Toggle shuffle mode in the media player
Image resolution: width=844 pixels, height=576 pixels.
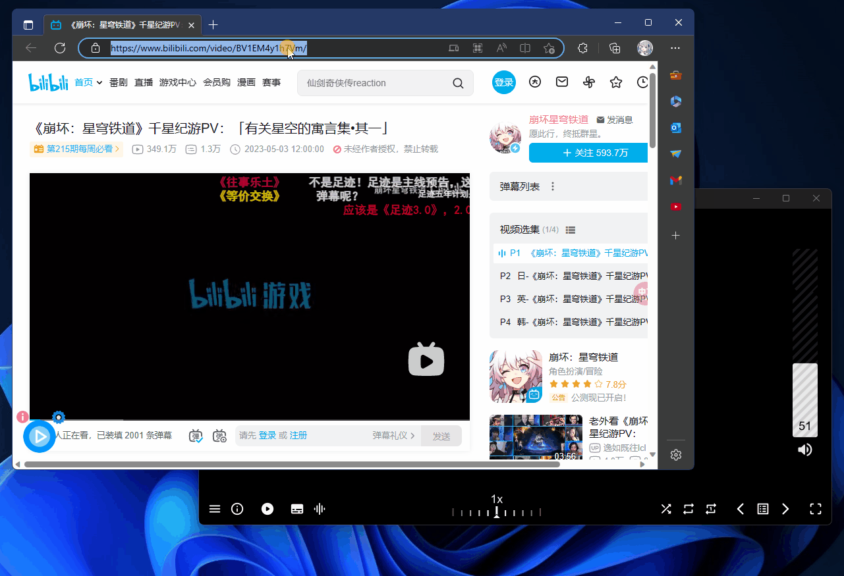pos(665,508)
